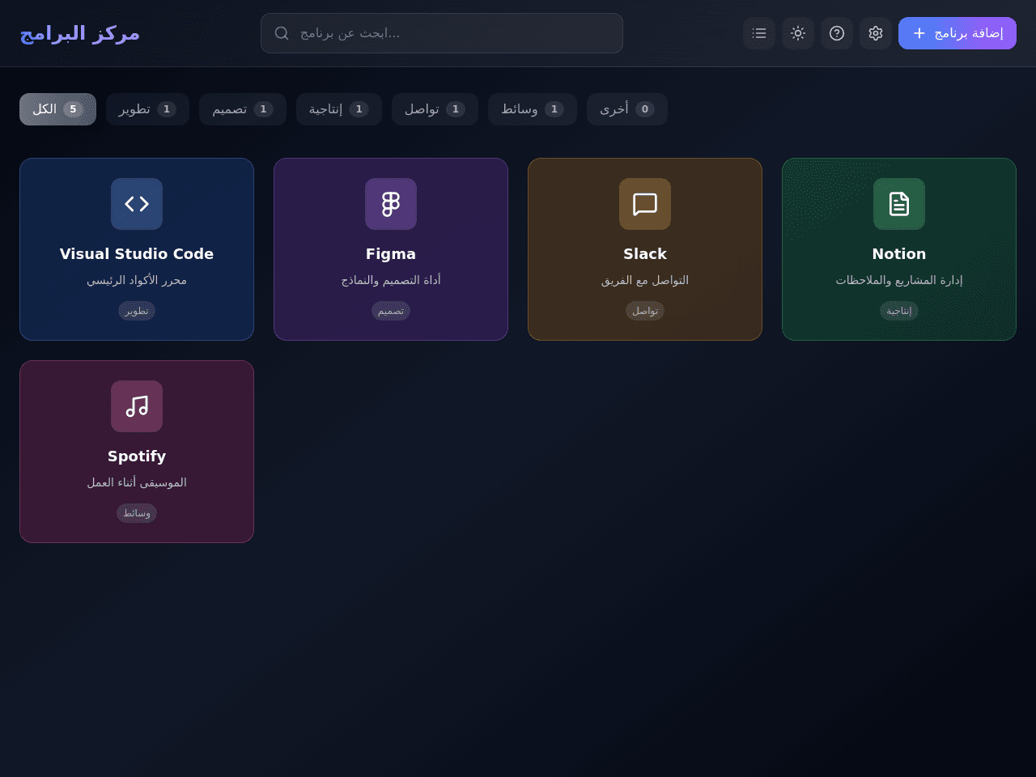Click description محرر الأكواد الرئيسي

coord(137,280)
